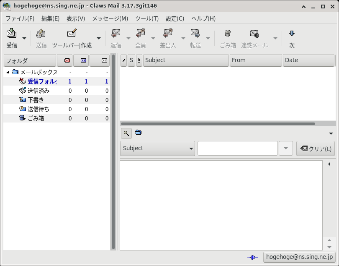Collapse the メールボックス tree node
Viewport: 339px width, 266px height.
pos(8,72)
